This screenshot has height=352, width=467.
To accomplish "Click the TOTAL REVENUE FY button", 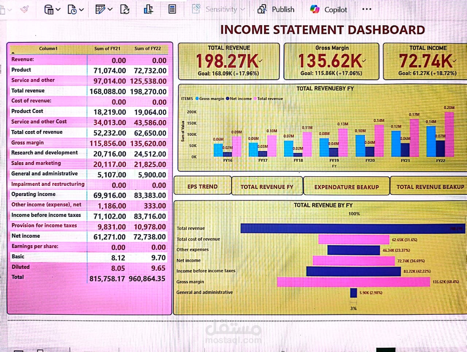I will (267, 186).
